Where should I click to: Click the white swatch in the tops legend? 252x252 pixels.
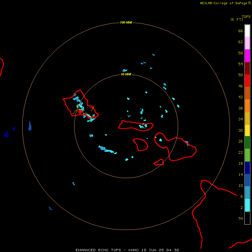pos(247,31)
